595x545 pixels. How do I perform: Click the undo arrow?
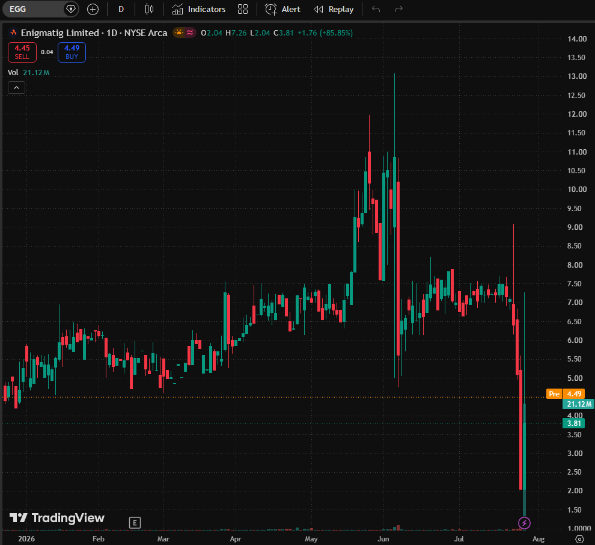376,9
